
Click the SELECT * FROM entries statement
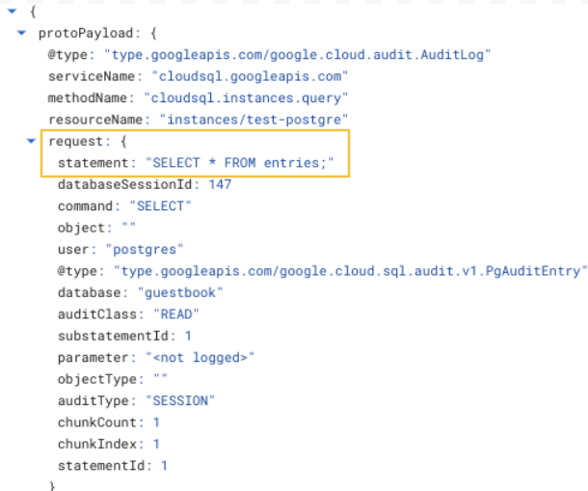(x=239, y=163)
